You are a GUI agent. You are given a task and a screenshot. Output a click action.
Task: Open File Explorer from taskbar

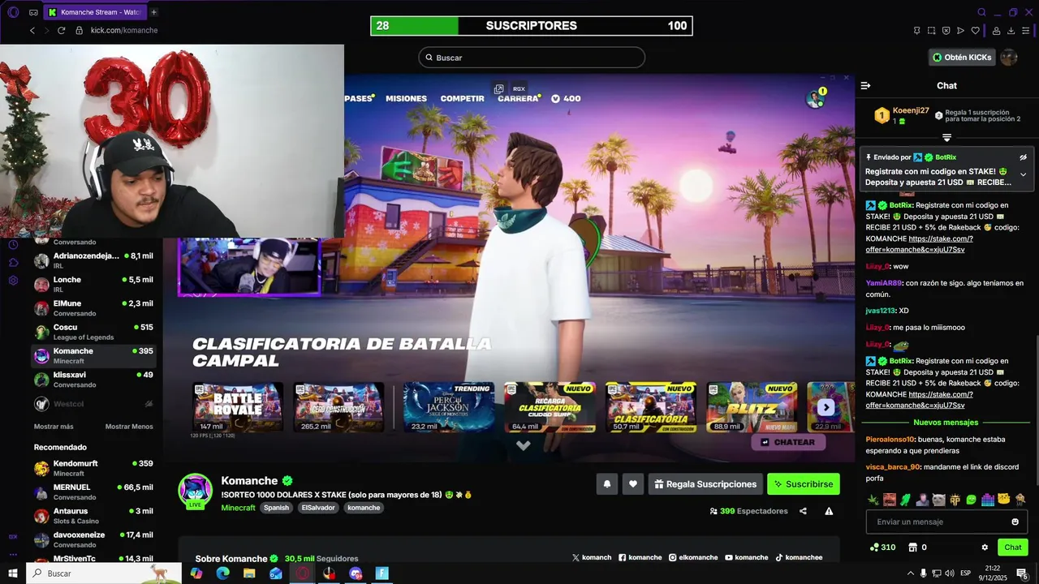click(x=249, y=573)
